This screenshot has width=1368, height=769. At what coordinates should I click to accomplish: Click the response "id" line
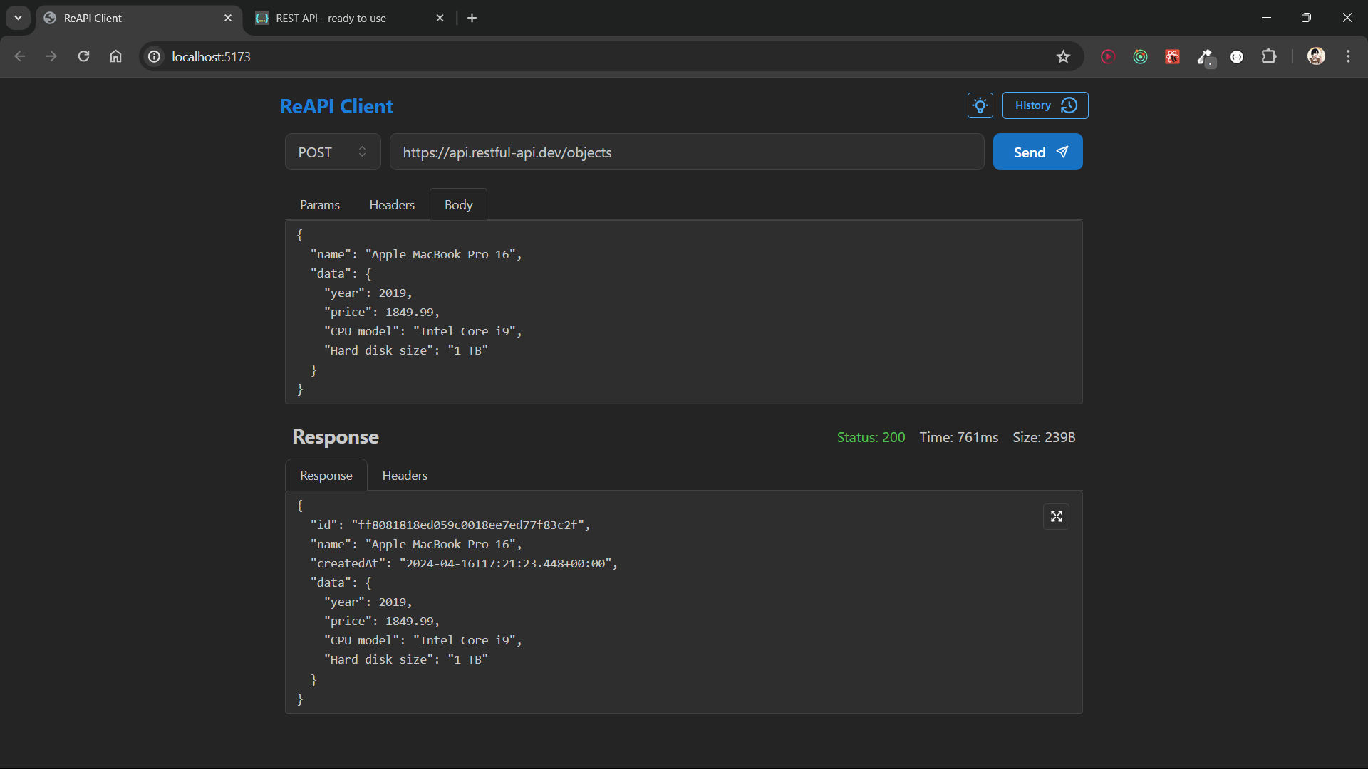pos(450,525)
